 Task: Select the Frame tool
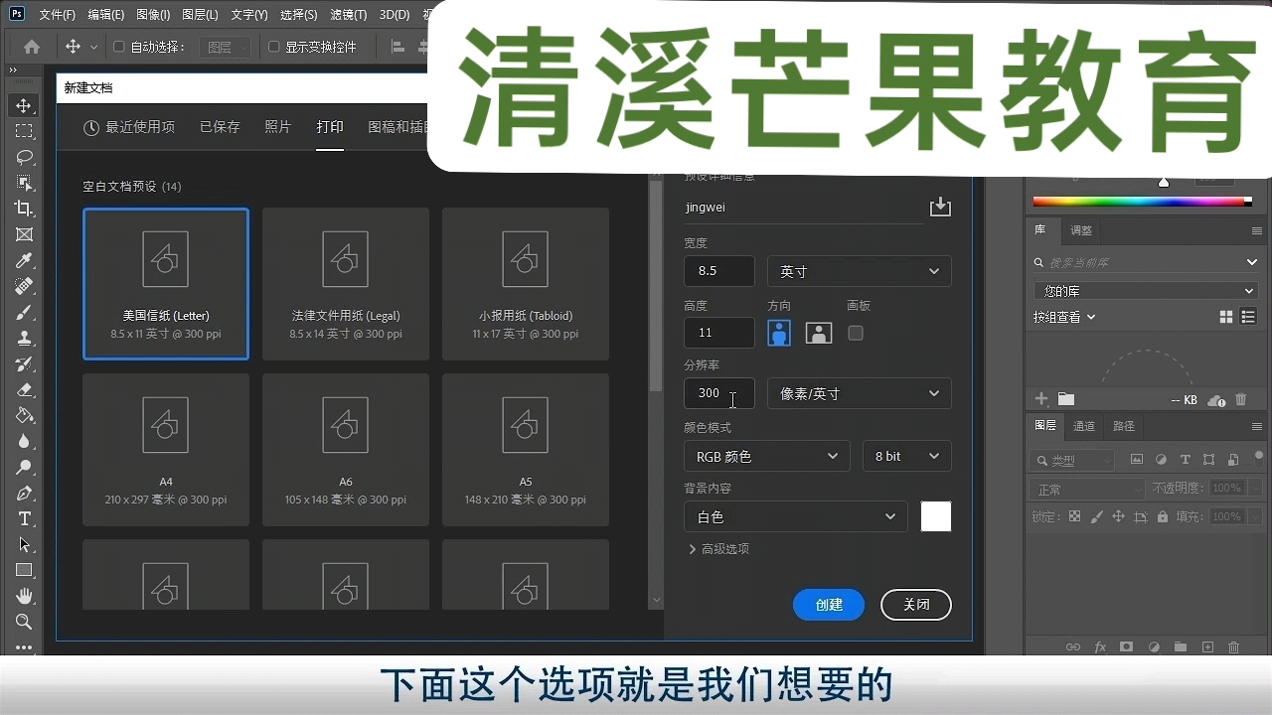click(24, 234)
